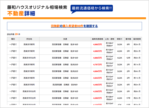The height and width of the screenshot is (108, 149).
Task: Click the 不動産詳細 page heading
Action: tap(21, 13)
